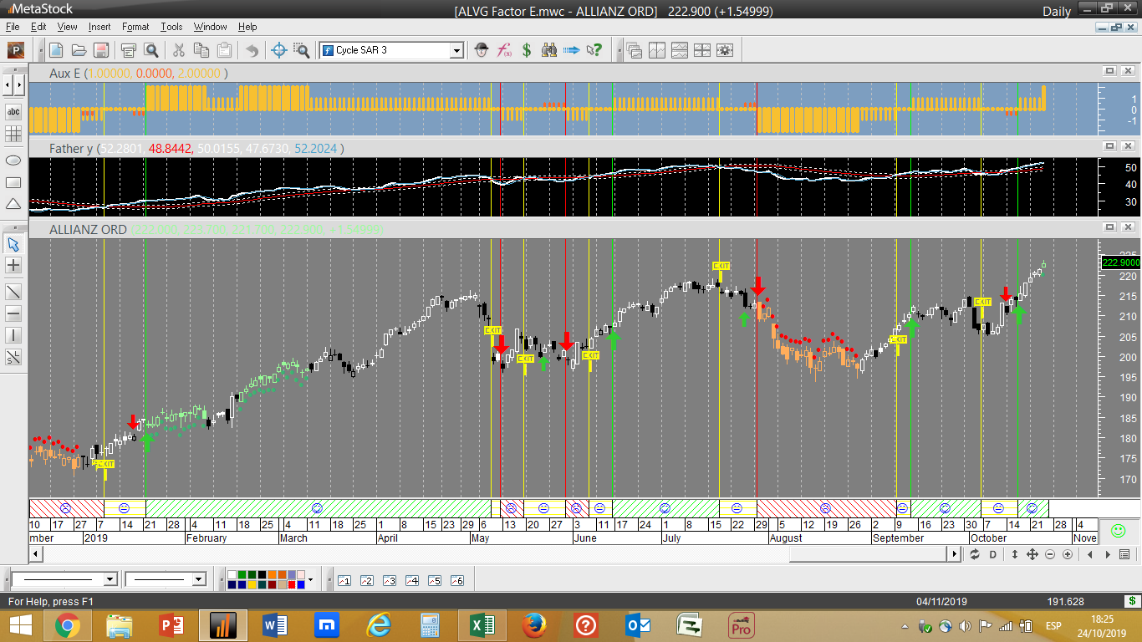
Task: Open the Tools menu
Action: point(171,27)
